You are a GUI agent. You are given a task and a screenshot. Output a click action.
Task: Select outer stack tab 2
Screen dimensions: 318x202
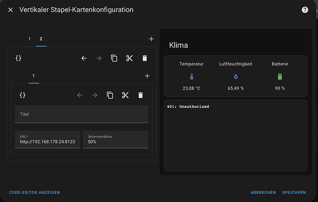(x=41, y=39)
